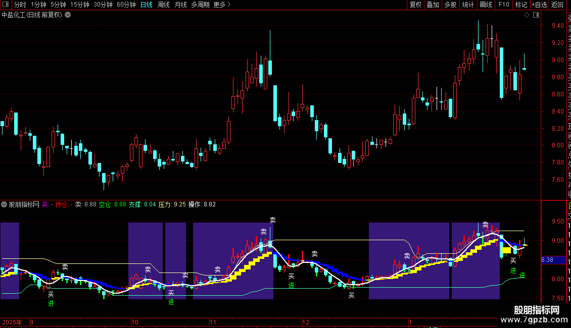
Task: Click the 压力: 9.25 indicator value
Action: [x=172, y=204]
